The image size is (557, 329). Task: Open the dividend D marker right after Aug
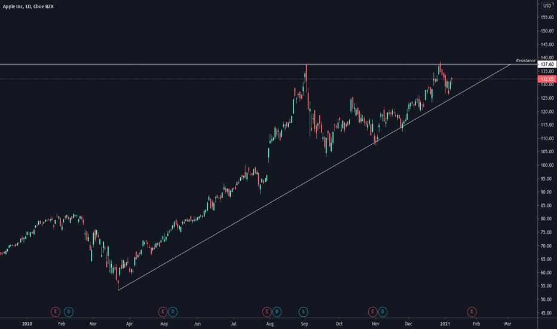pyautogui.click(x=277, y=312)
